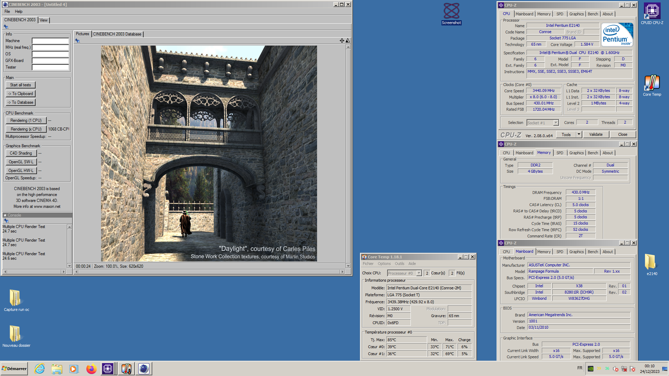Image resolution: width=669 pixels, height=376 pixels.
Task: Select Mainboard tab in top CPU-Z window
Action: coord(524,14)
